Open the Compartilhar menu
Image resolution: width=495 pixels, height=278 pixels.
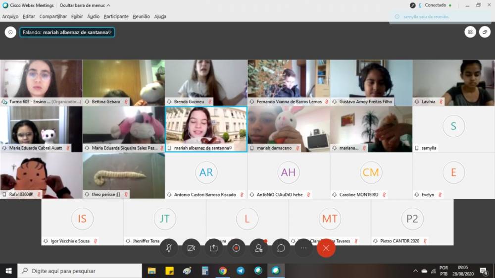pos(53,16)
